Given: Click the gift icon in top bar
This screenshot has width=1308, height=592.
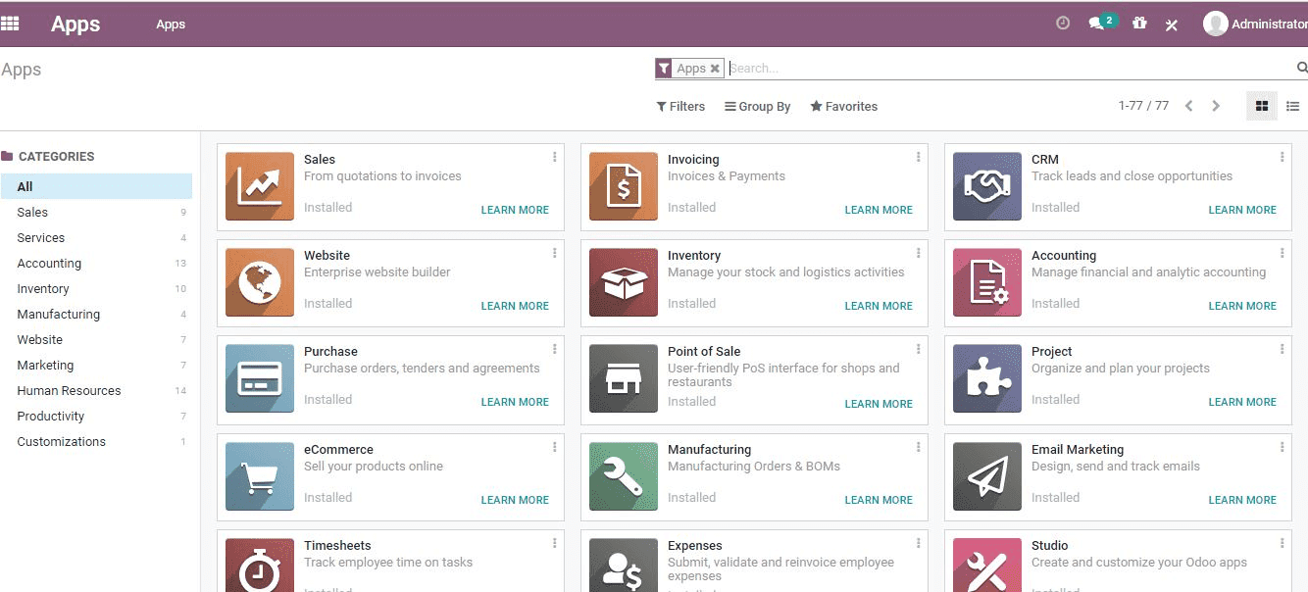Looking at the screenshot, I should click(x=1139, y=24).
